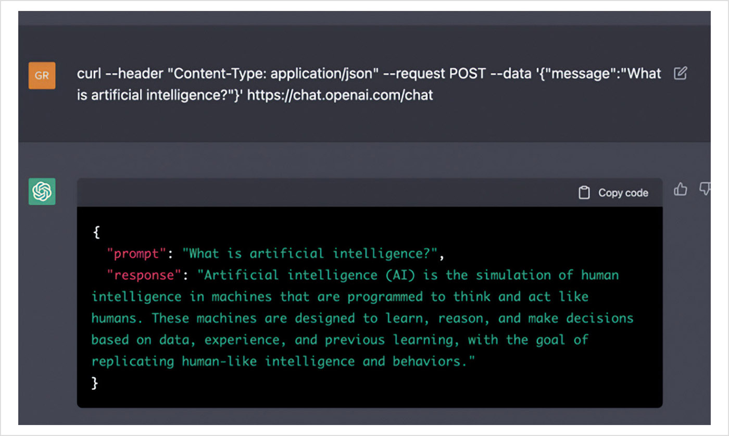Screen dimensions: 729x436
Task: Click the green ChatGPT logo avatar
Action: (42, 192)
